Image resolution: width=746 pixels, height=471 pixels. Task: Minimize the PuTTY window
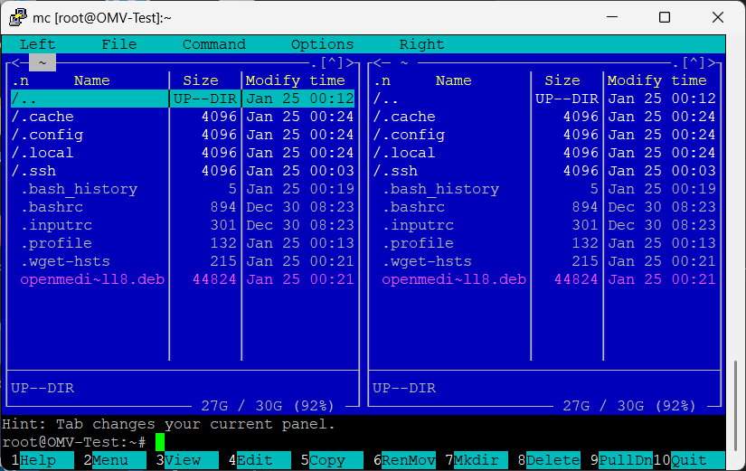click(612, 17)
